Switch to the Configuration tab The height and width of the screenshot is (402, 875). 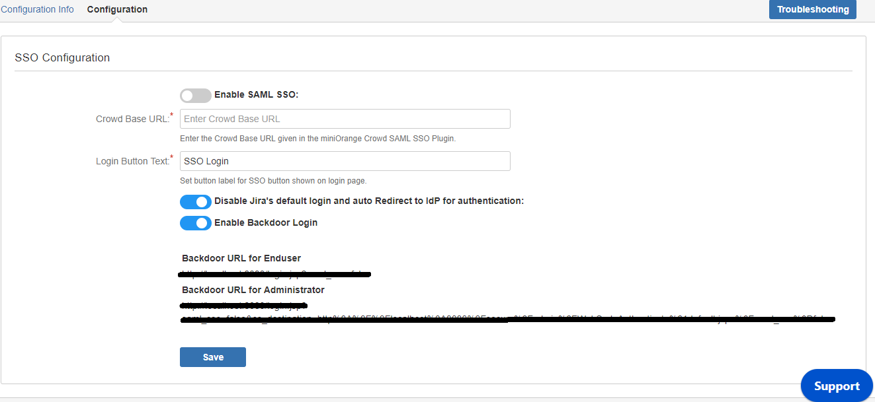[x=117, y=9]
